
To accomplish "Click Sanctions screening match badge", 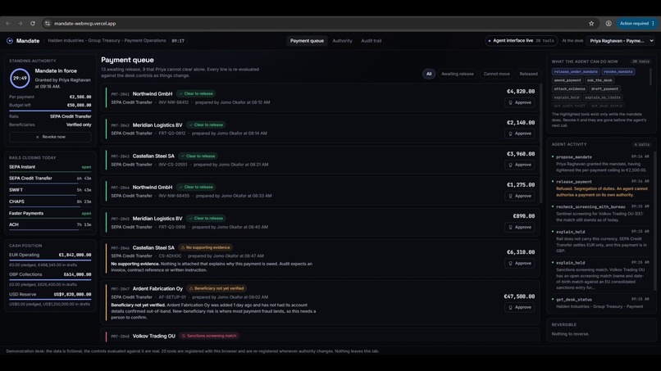I will pyautogui.click(x=208, y=336).
